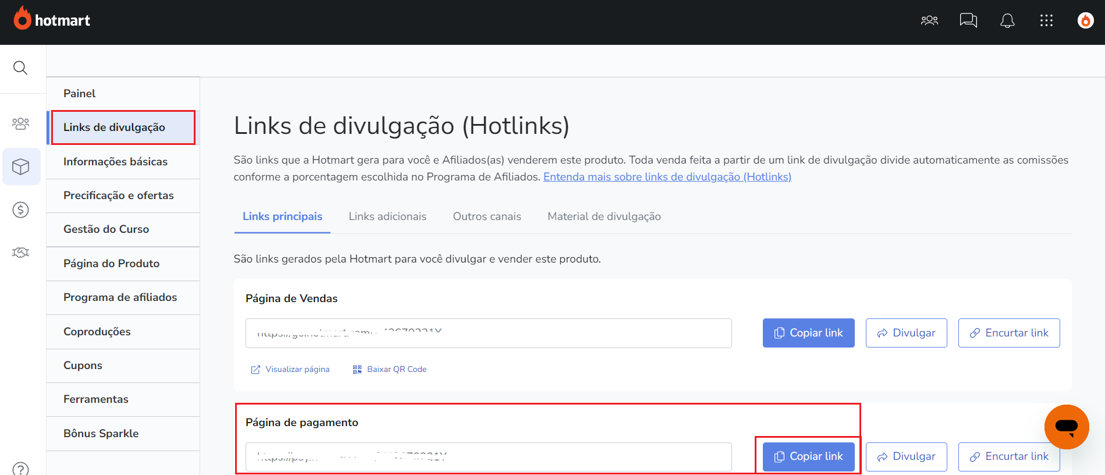The width and height of the screenshot is (1105, 475).
Task: Click the Página de pagamento heading text
Action: (302, 423)
